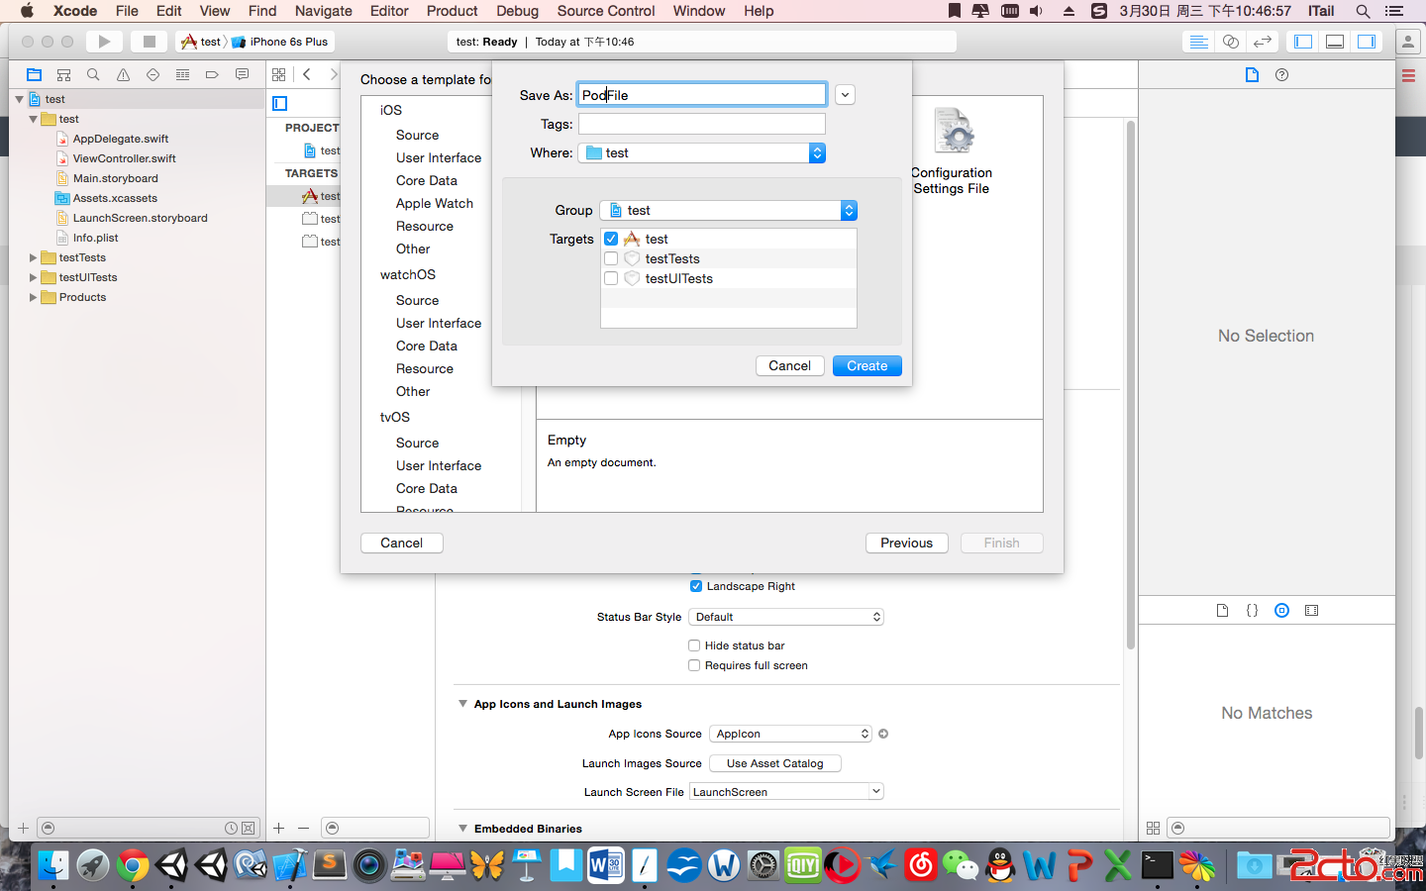Toggle the project and targets list sidebar
Screen dimensions: 1426x891
[x=280, y=104]
